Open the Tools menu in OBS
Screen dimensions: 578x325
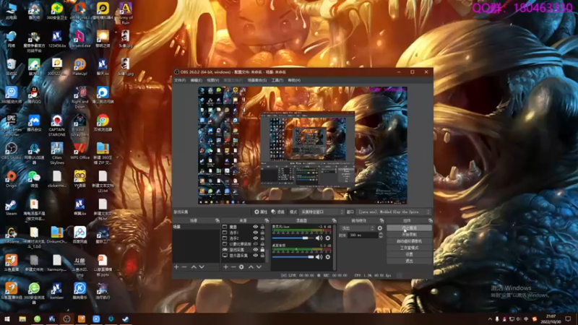277,80
